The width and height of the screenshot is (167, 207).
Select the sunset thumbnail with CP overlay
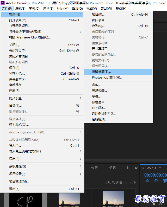[x=113, y=199]
